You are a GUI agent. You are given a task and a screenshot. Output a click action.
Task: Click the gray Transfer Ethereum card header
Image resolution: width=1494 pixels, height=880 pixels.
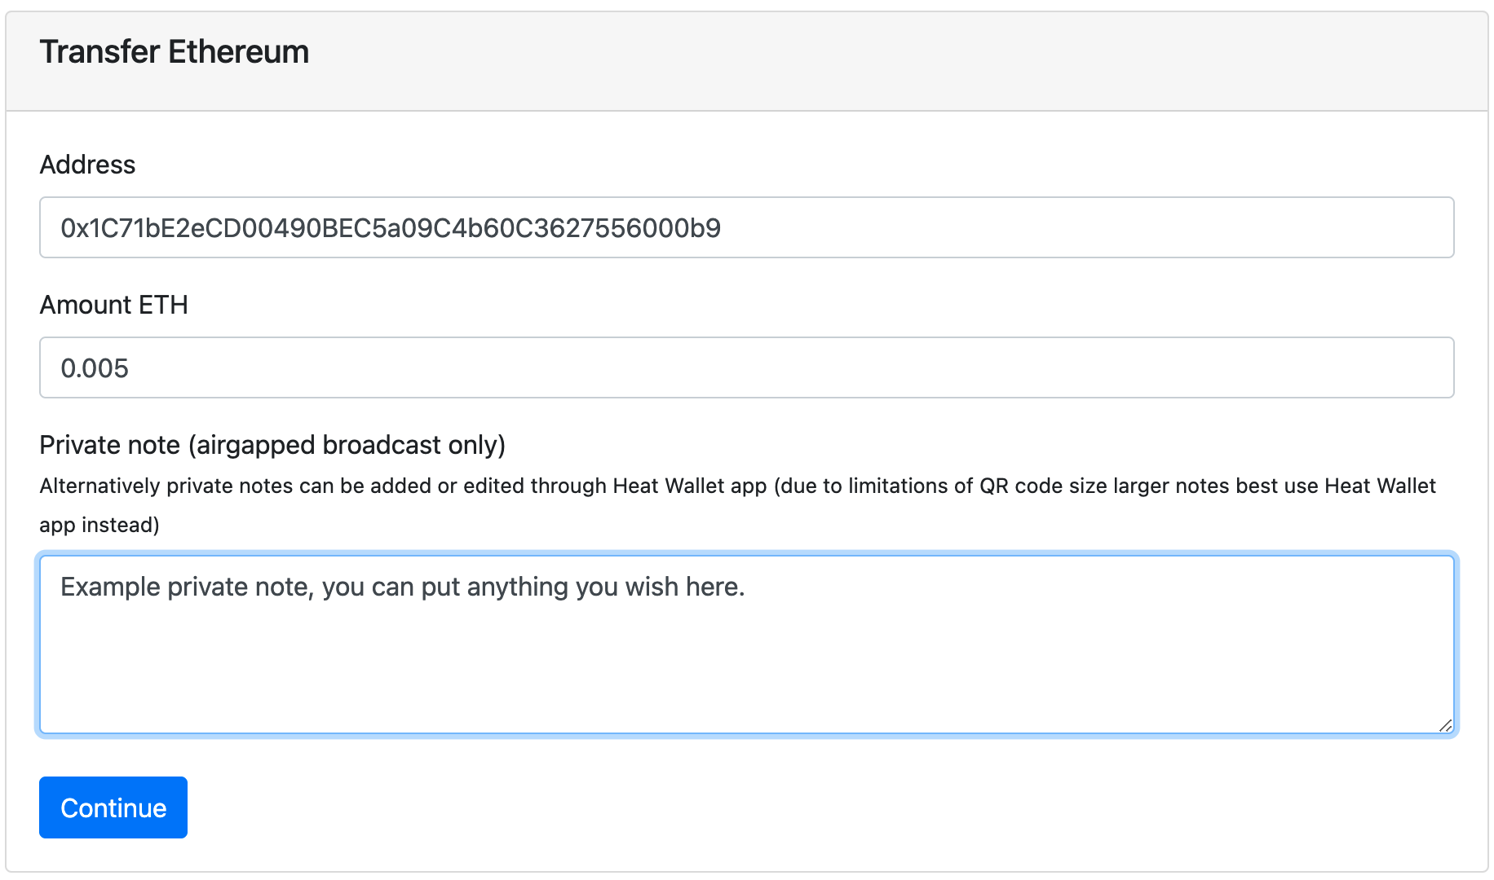tap(746, 61)
